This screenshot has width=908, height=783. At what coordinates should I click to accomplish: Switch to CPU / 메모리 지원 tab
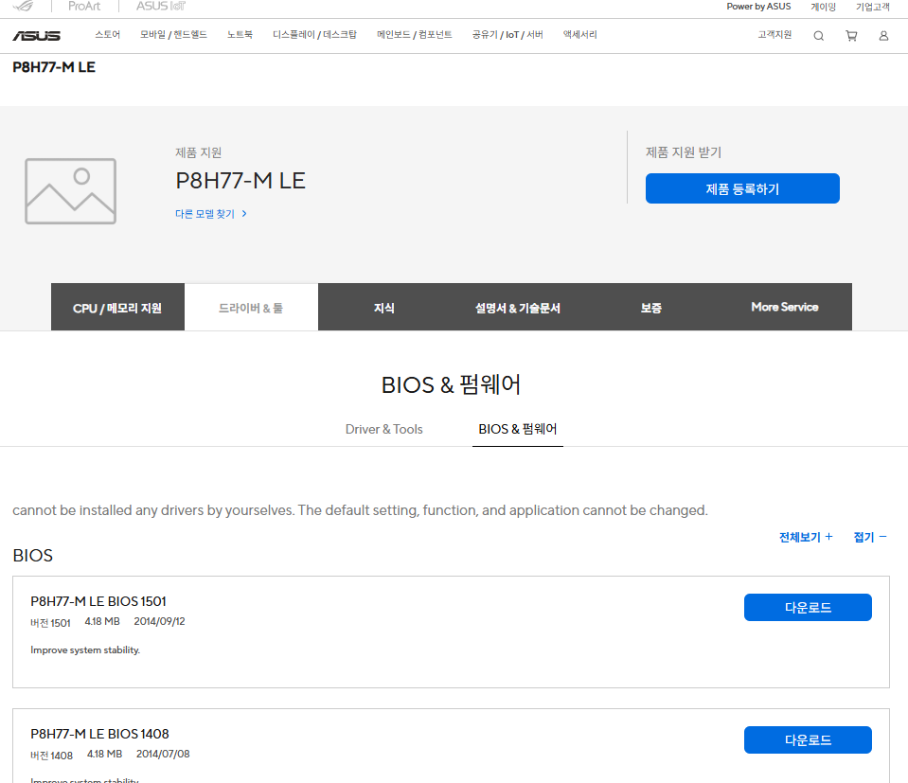pos(117,307)
